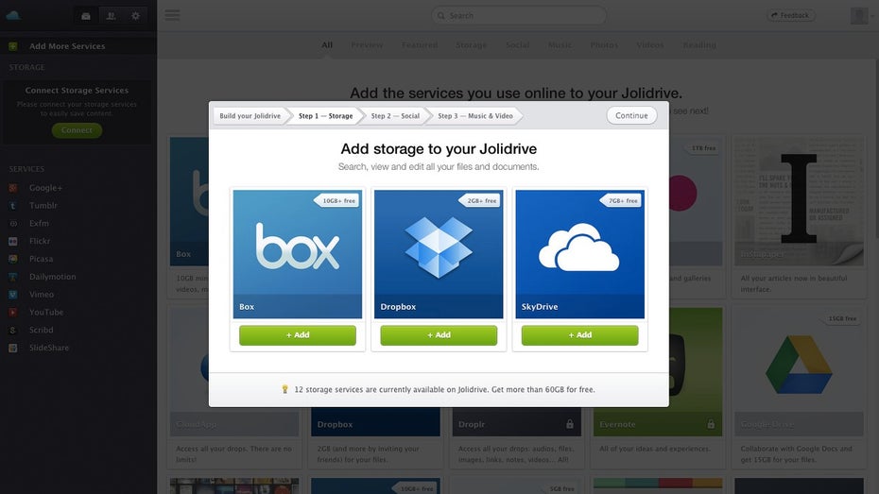Open the friends icon in top toolbar
The image size is (879, 494).
[111, 16]
